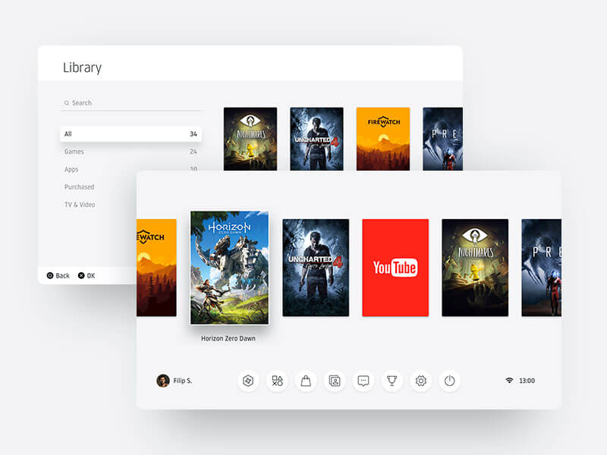Select the All category in Library
Screen dimensions: 607x455
[131, 134]
